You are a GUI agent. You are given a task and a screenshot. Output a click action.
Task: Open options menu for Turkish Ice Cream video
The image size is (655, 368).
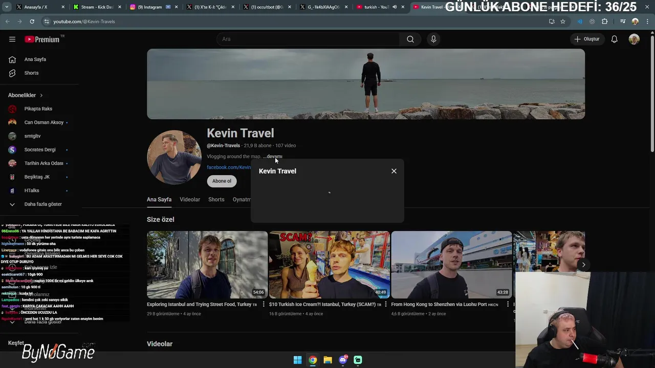click(385, 305)
